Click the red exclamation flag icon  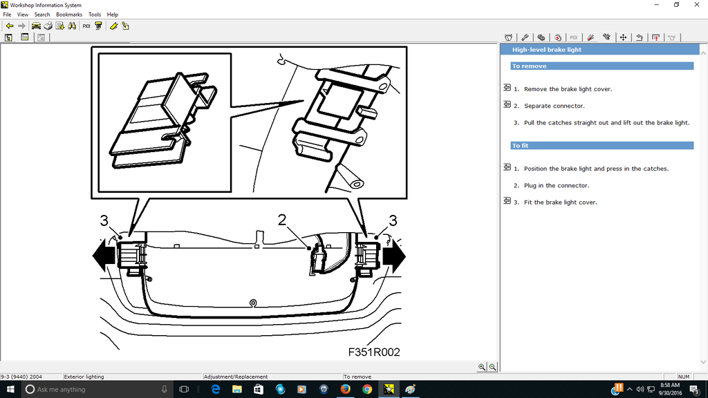[x=655, y=37]
